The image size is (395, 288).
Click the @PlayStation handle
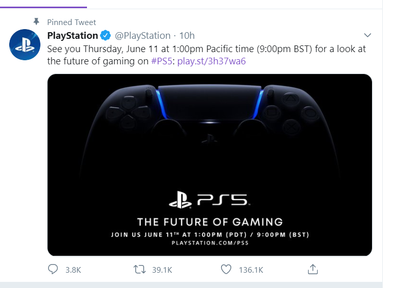tap(142, 36)
